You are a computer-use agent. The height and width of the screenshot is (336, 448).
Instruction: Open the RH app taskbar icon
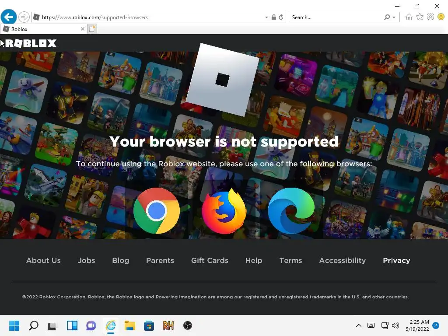click(x=168, y=325)
